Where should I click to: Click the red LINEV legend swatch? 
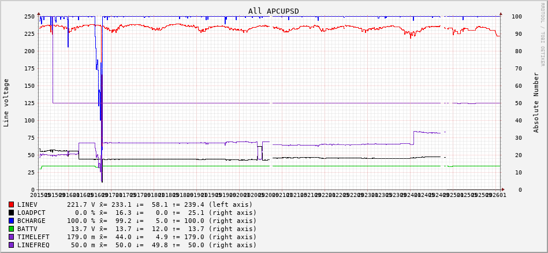click(x=11, y=204)
